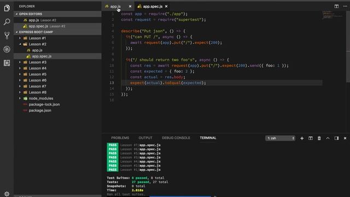Click the PASS Lesson #1 terminal result
Viewport: 350px width, 197px height.
pyautogui.click(x=133, y=170)
